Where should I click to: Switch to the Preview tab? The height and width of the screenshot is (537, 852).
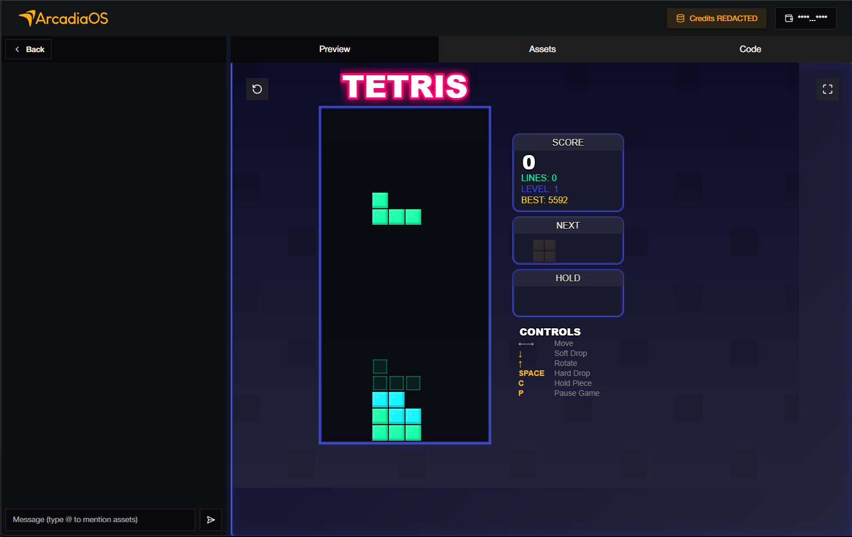tap(335, 49)
